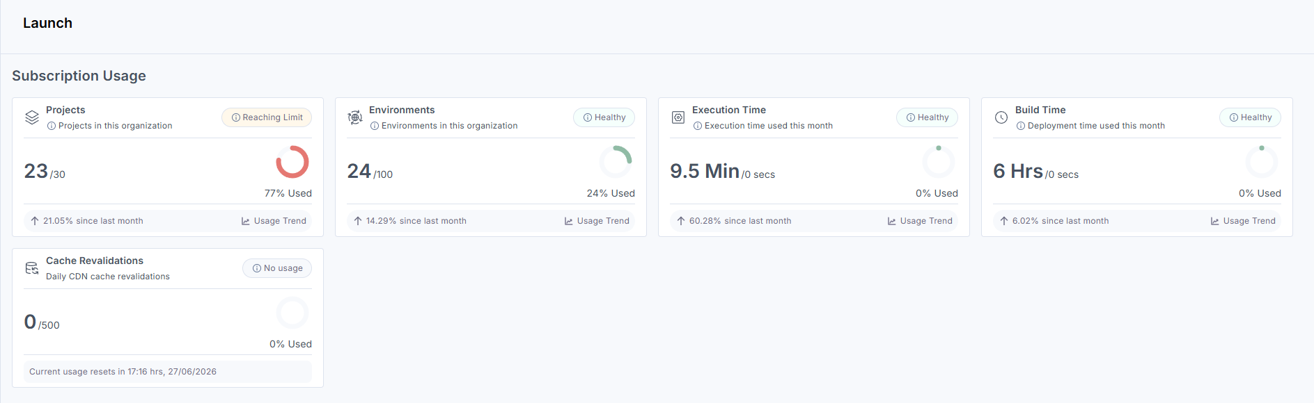The height and width of the screenshot is (403, 1314).
Task: Click chart icon in Execution Time Usage Trend
Action: [892, 221]
